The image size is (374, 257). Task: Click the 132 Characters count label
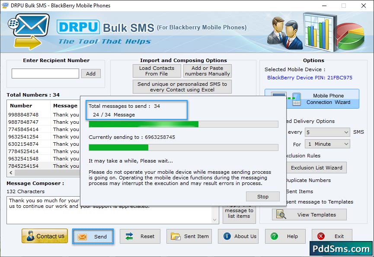click(26, 191)
